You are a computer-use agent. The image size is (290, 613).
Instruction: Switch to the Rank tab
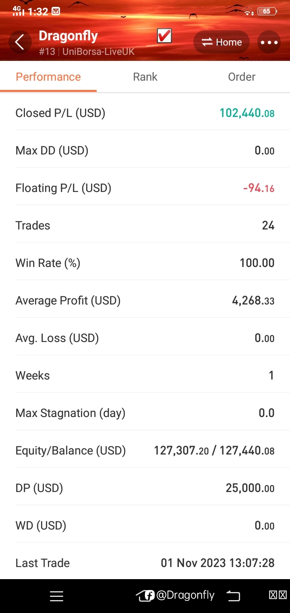pos(145,77)
